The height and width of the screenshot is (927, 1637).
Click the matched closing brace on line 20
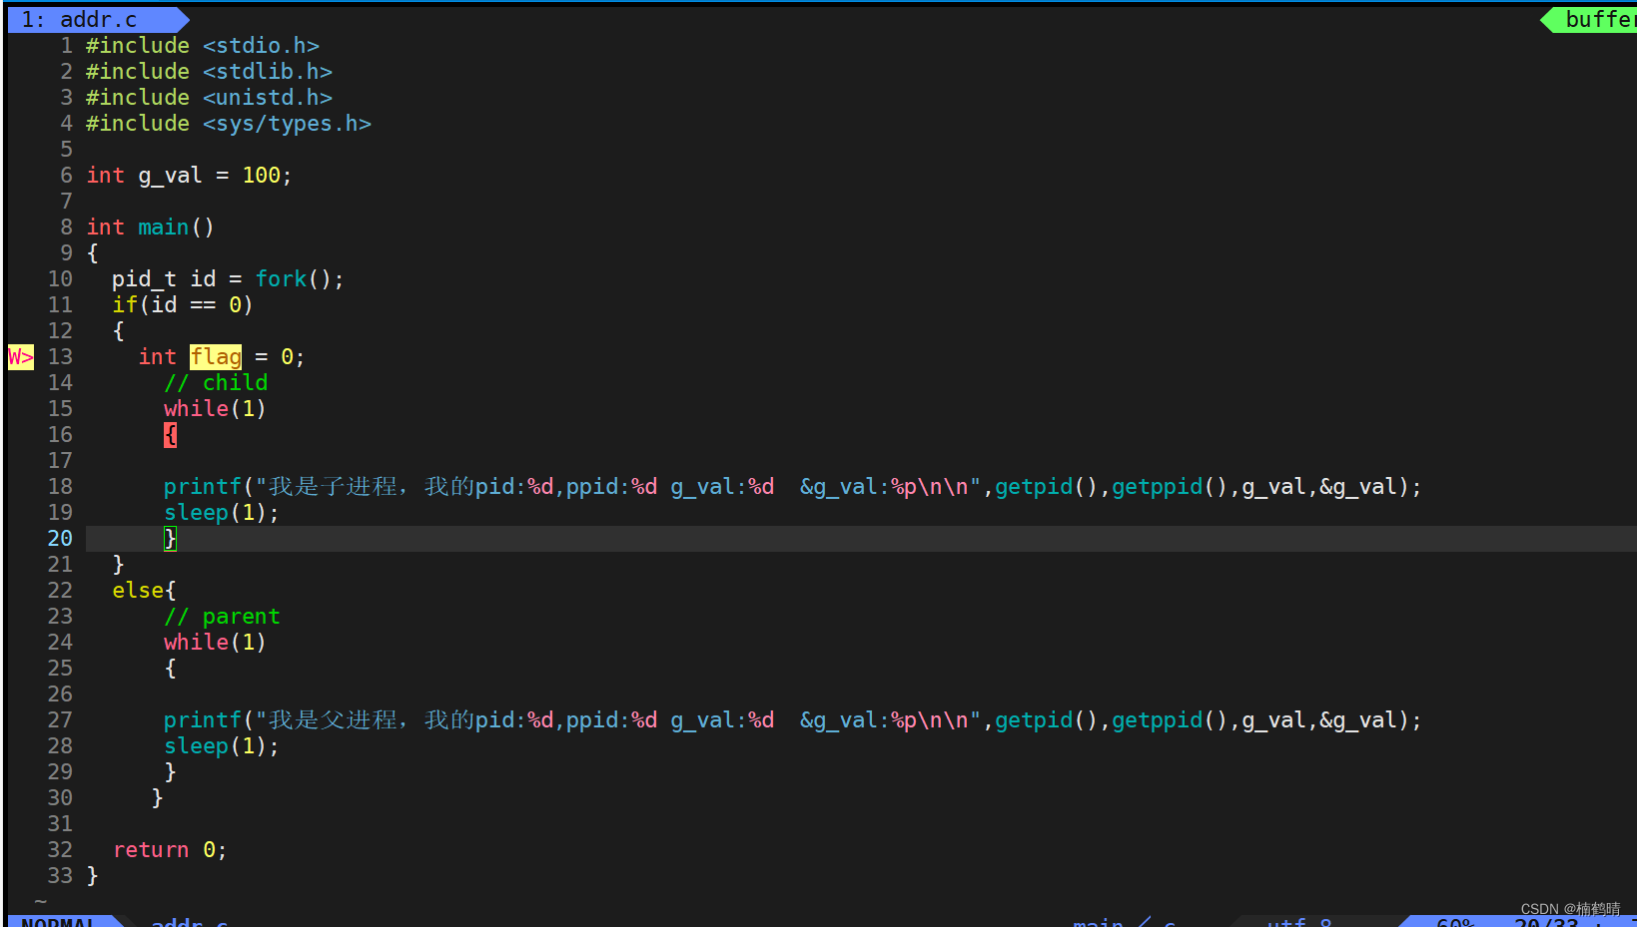pos(170,538)
